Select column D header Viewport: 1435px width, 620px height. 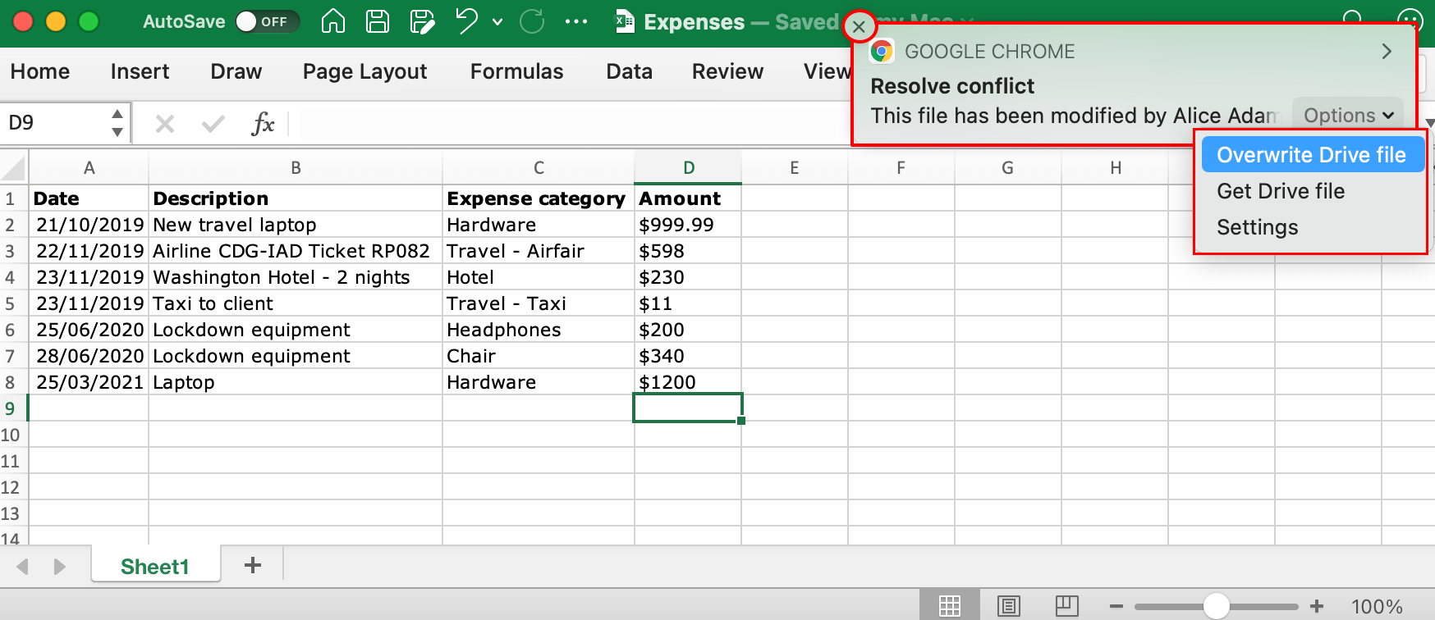[x=688, y=168]
